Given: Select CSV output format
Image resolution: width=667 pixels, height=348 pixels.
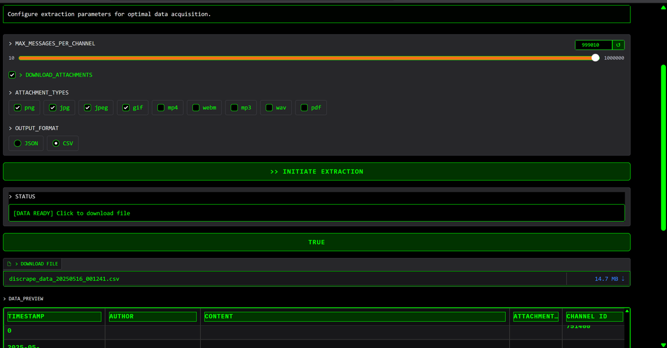Looking at the screenshot, I should 56,143.
